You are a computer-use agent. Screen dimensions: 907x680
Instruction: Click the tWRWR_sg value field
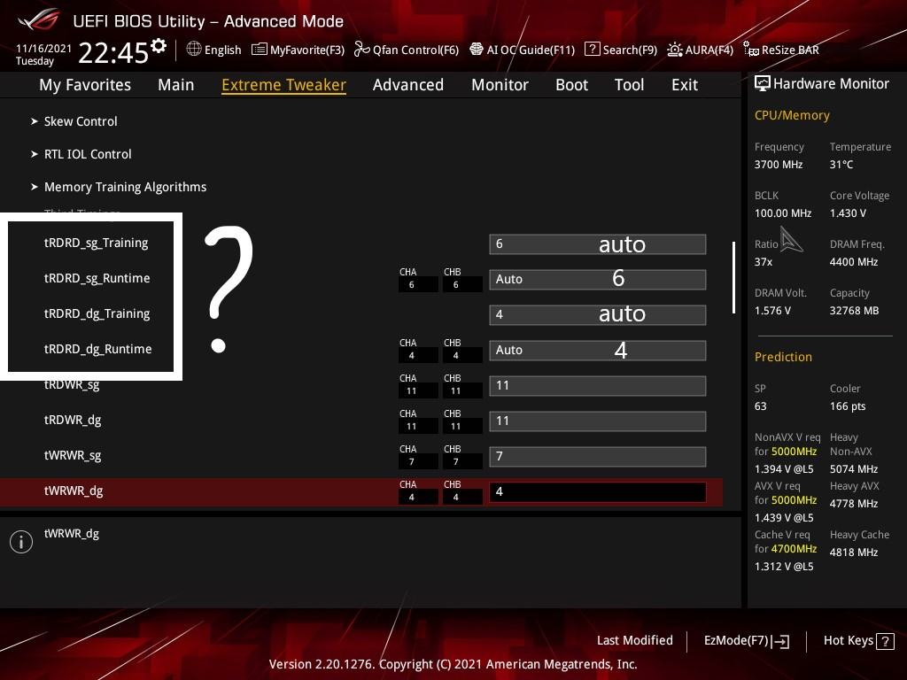pos(598,456)
